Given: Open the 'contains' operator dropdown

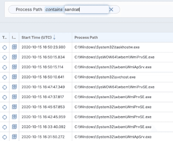Looking at the screenshot, I should tap(54, 9).
